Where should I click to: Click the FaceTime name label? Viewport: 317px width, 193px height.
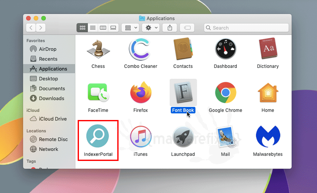[98, 110]
